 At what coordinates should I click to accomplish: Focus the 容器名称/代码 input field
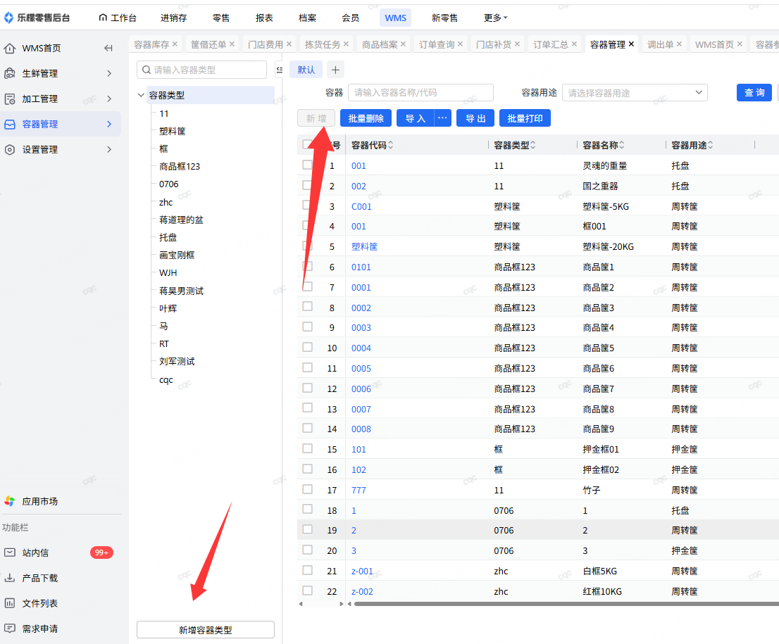(420, 92)
